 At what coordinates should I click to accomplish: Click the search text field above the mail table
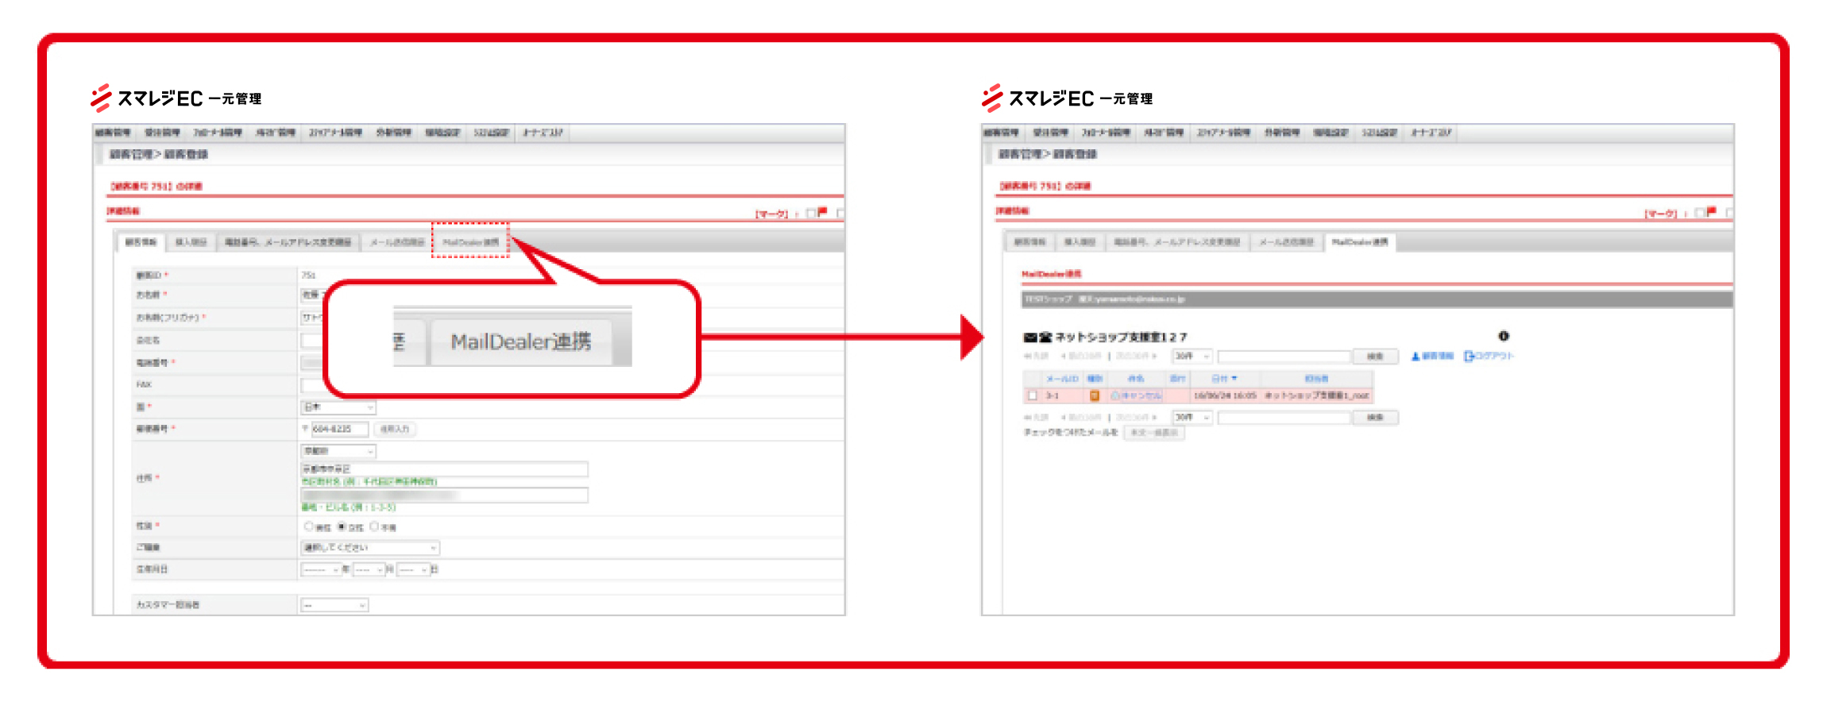pos(1284,357)
